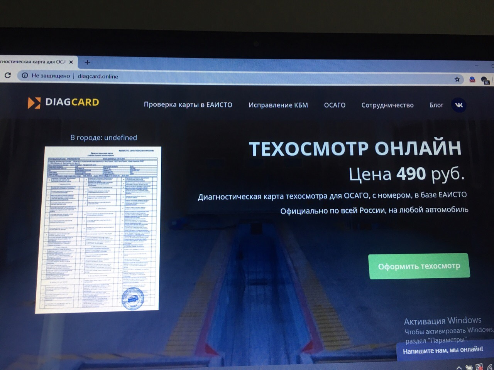Click the site info icon beside 'Не защищено'
Viewport: 494px width, 370px height.
[24, 76]
